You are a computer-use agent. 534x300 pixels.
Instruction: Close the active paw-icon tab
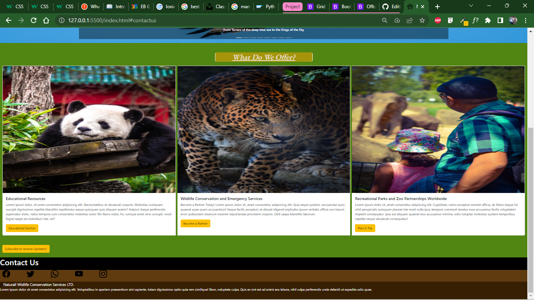click(x=423, y=7)
